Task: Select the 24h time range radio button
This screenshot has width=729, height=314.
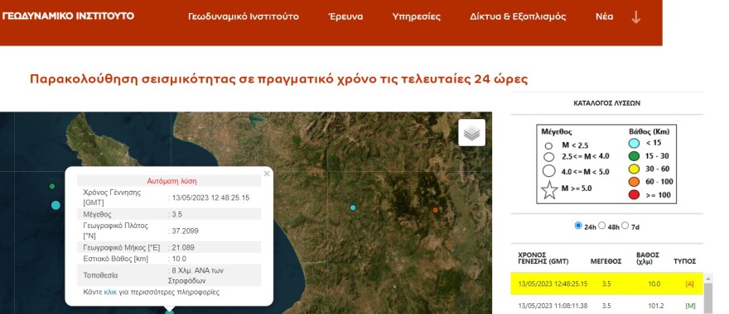Action: (578, 226)
